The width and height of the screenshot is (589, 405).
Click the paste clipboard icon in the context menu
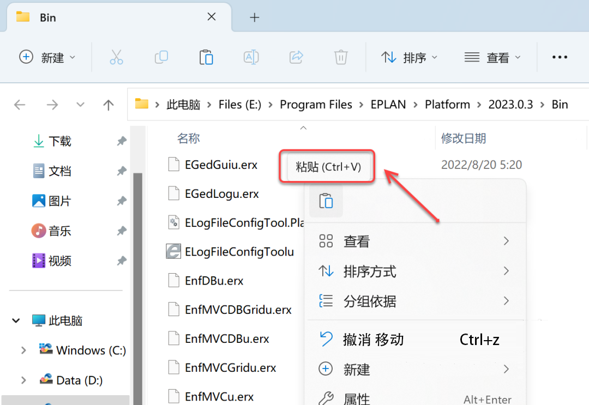click(326, 201)
